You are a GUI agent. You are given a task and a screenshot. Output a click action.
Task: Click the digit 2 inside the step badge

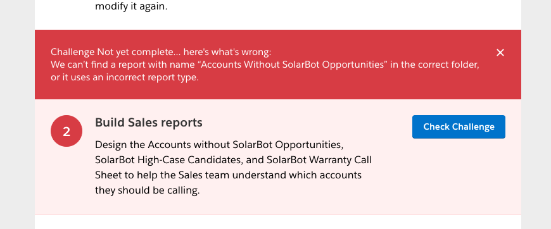point(66,132)
